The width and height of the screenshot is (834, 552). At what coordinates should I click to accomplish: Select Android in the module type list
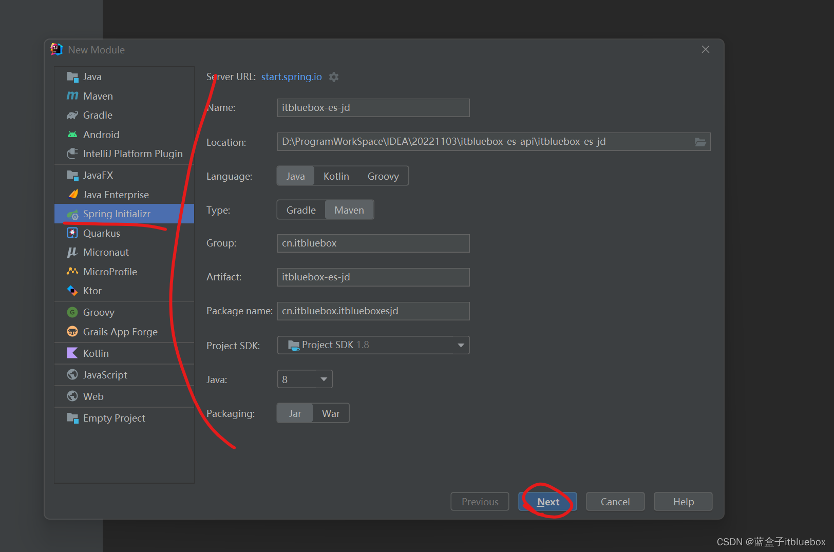pos(124,135)
